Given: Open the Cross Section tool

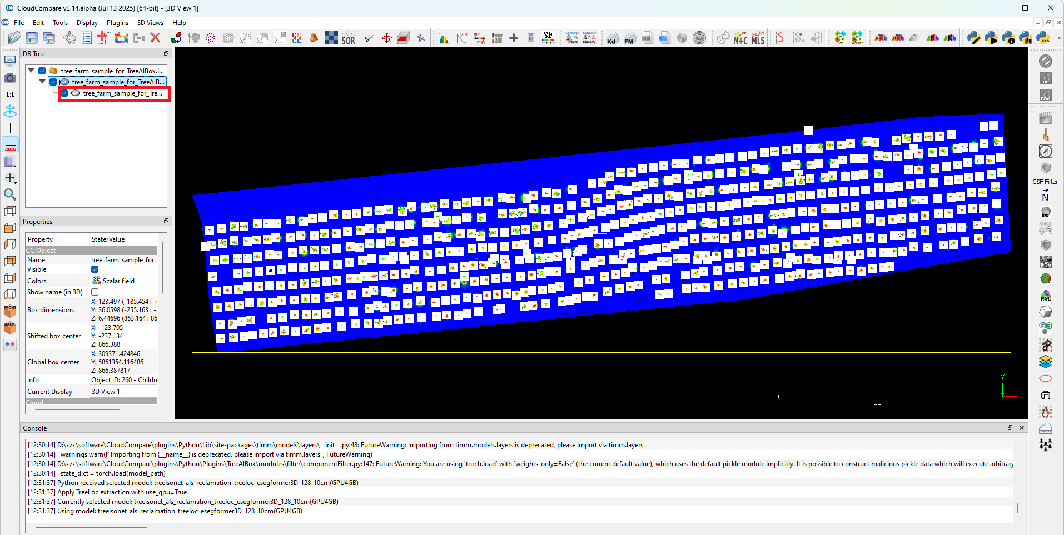Looking at the screenshot, I should (x=404, y=38).
